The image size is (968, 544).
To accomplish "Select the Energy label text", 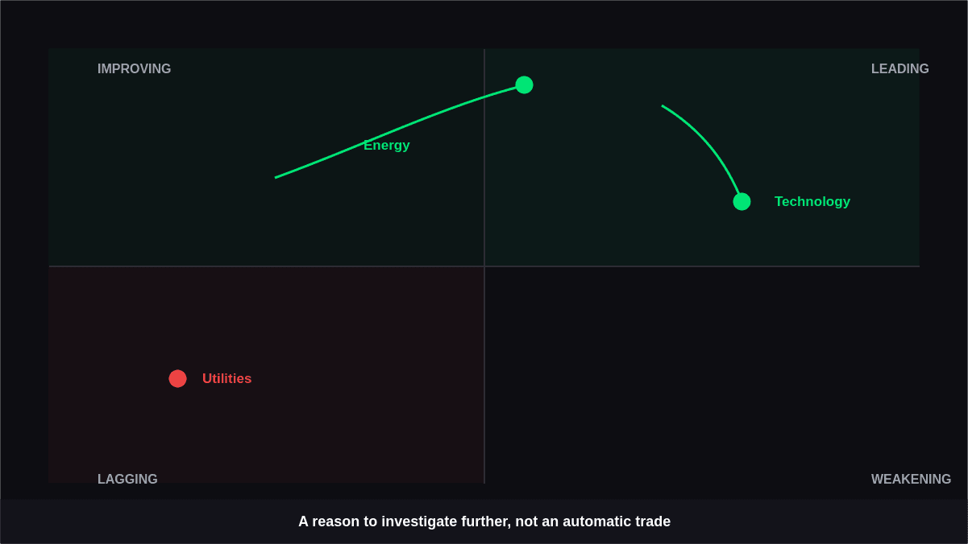I will (x=386, y=145).
